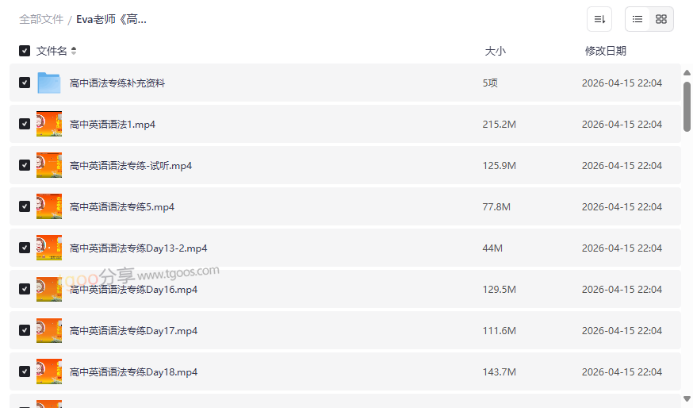Switch to list view
Screen dimensions: 693x408
point(637,19)
